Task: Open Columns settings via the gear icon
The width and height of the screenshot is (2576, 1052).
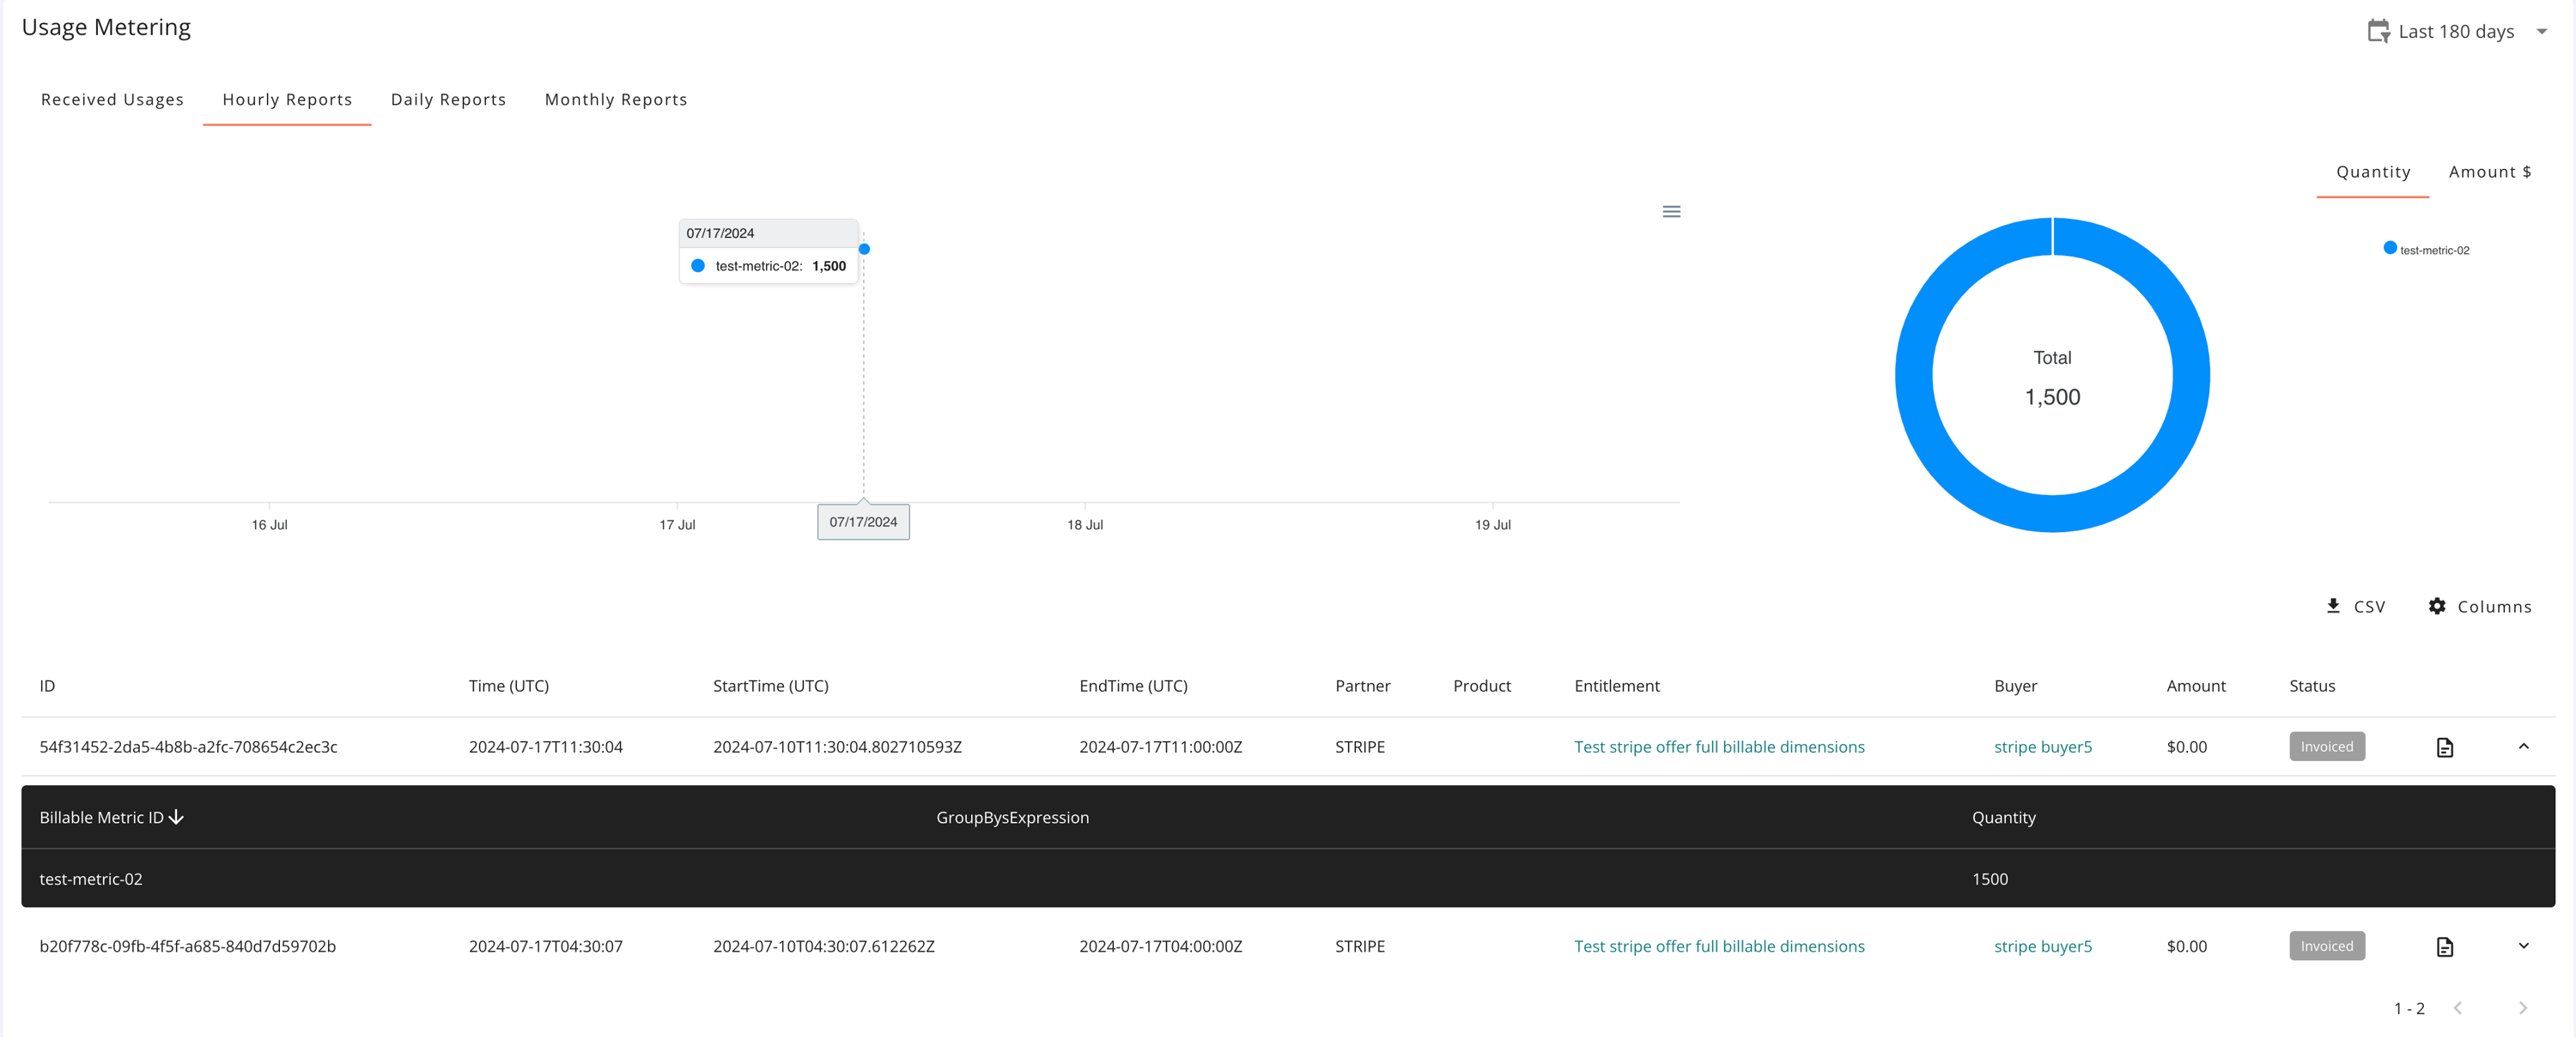Action: (2437, 607)
